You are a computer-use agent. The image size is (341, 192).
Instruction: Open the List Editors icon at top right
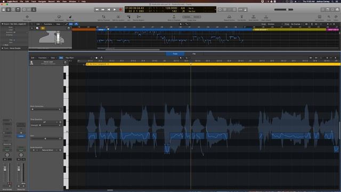coord(323,10)
